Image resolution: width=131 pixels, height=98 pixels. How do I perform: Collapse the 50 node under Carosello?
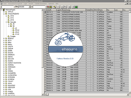[9, 26]
